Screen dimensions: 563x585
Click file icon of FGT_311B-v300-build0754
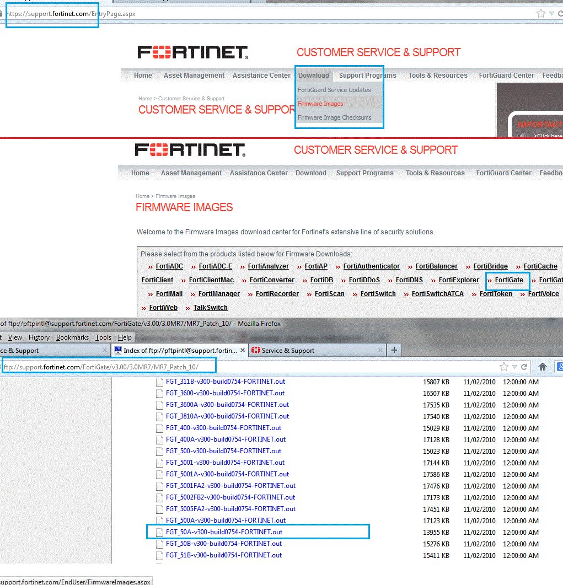[x=159, y=382]
